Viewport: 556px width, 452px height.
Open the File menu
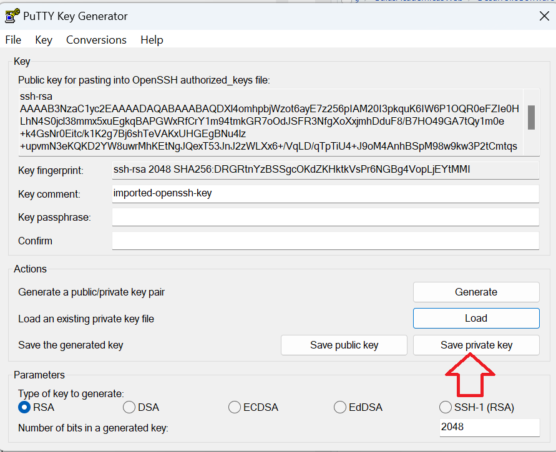pyautogui.click(x=13, y=40)
